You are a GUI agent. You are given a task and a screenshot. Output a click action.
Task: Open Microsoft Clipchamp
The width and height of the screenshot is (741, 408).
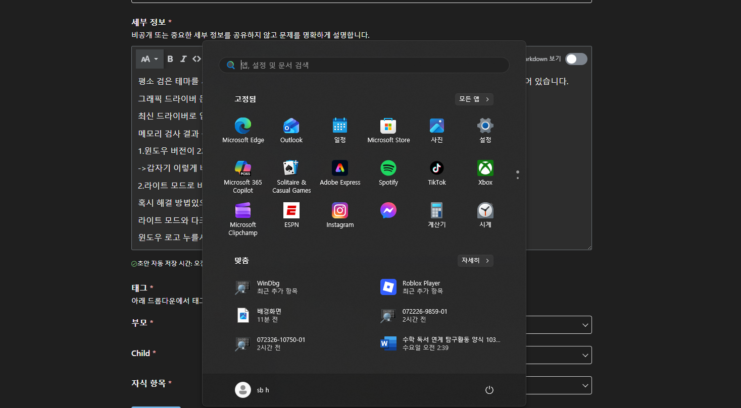(x=243, y=219)
